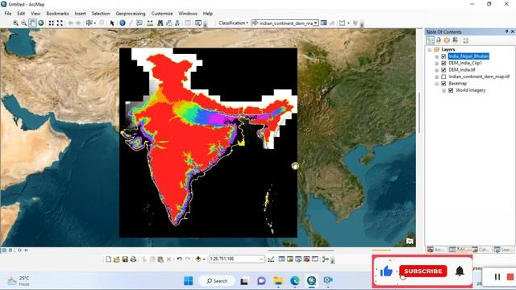Open the Insert menu
This screenshot has width=516, height=290.
pos(80,14)
